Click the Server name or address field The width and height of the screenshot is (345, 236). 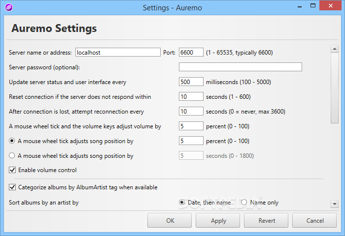118,52
